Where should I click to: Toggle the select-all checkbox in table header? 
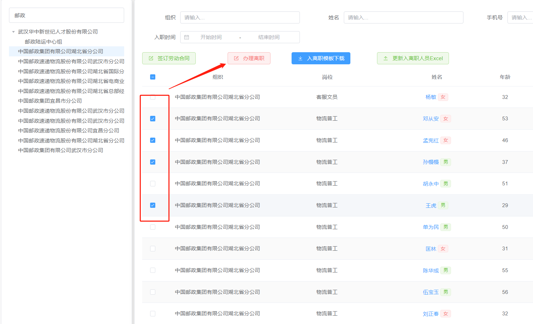153,77
